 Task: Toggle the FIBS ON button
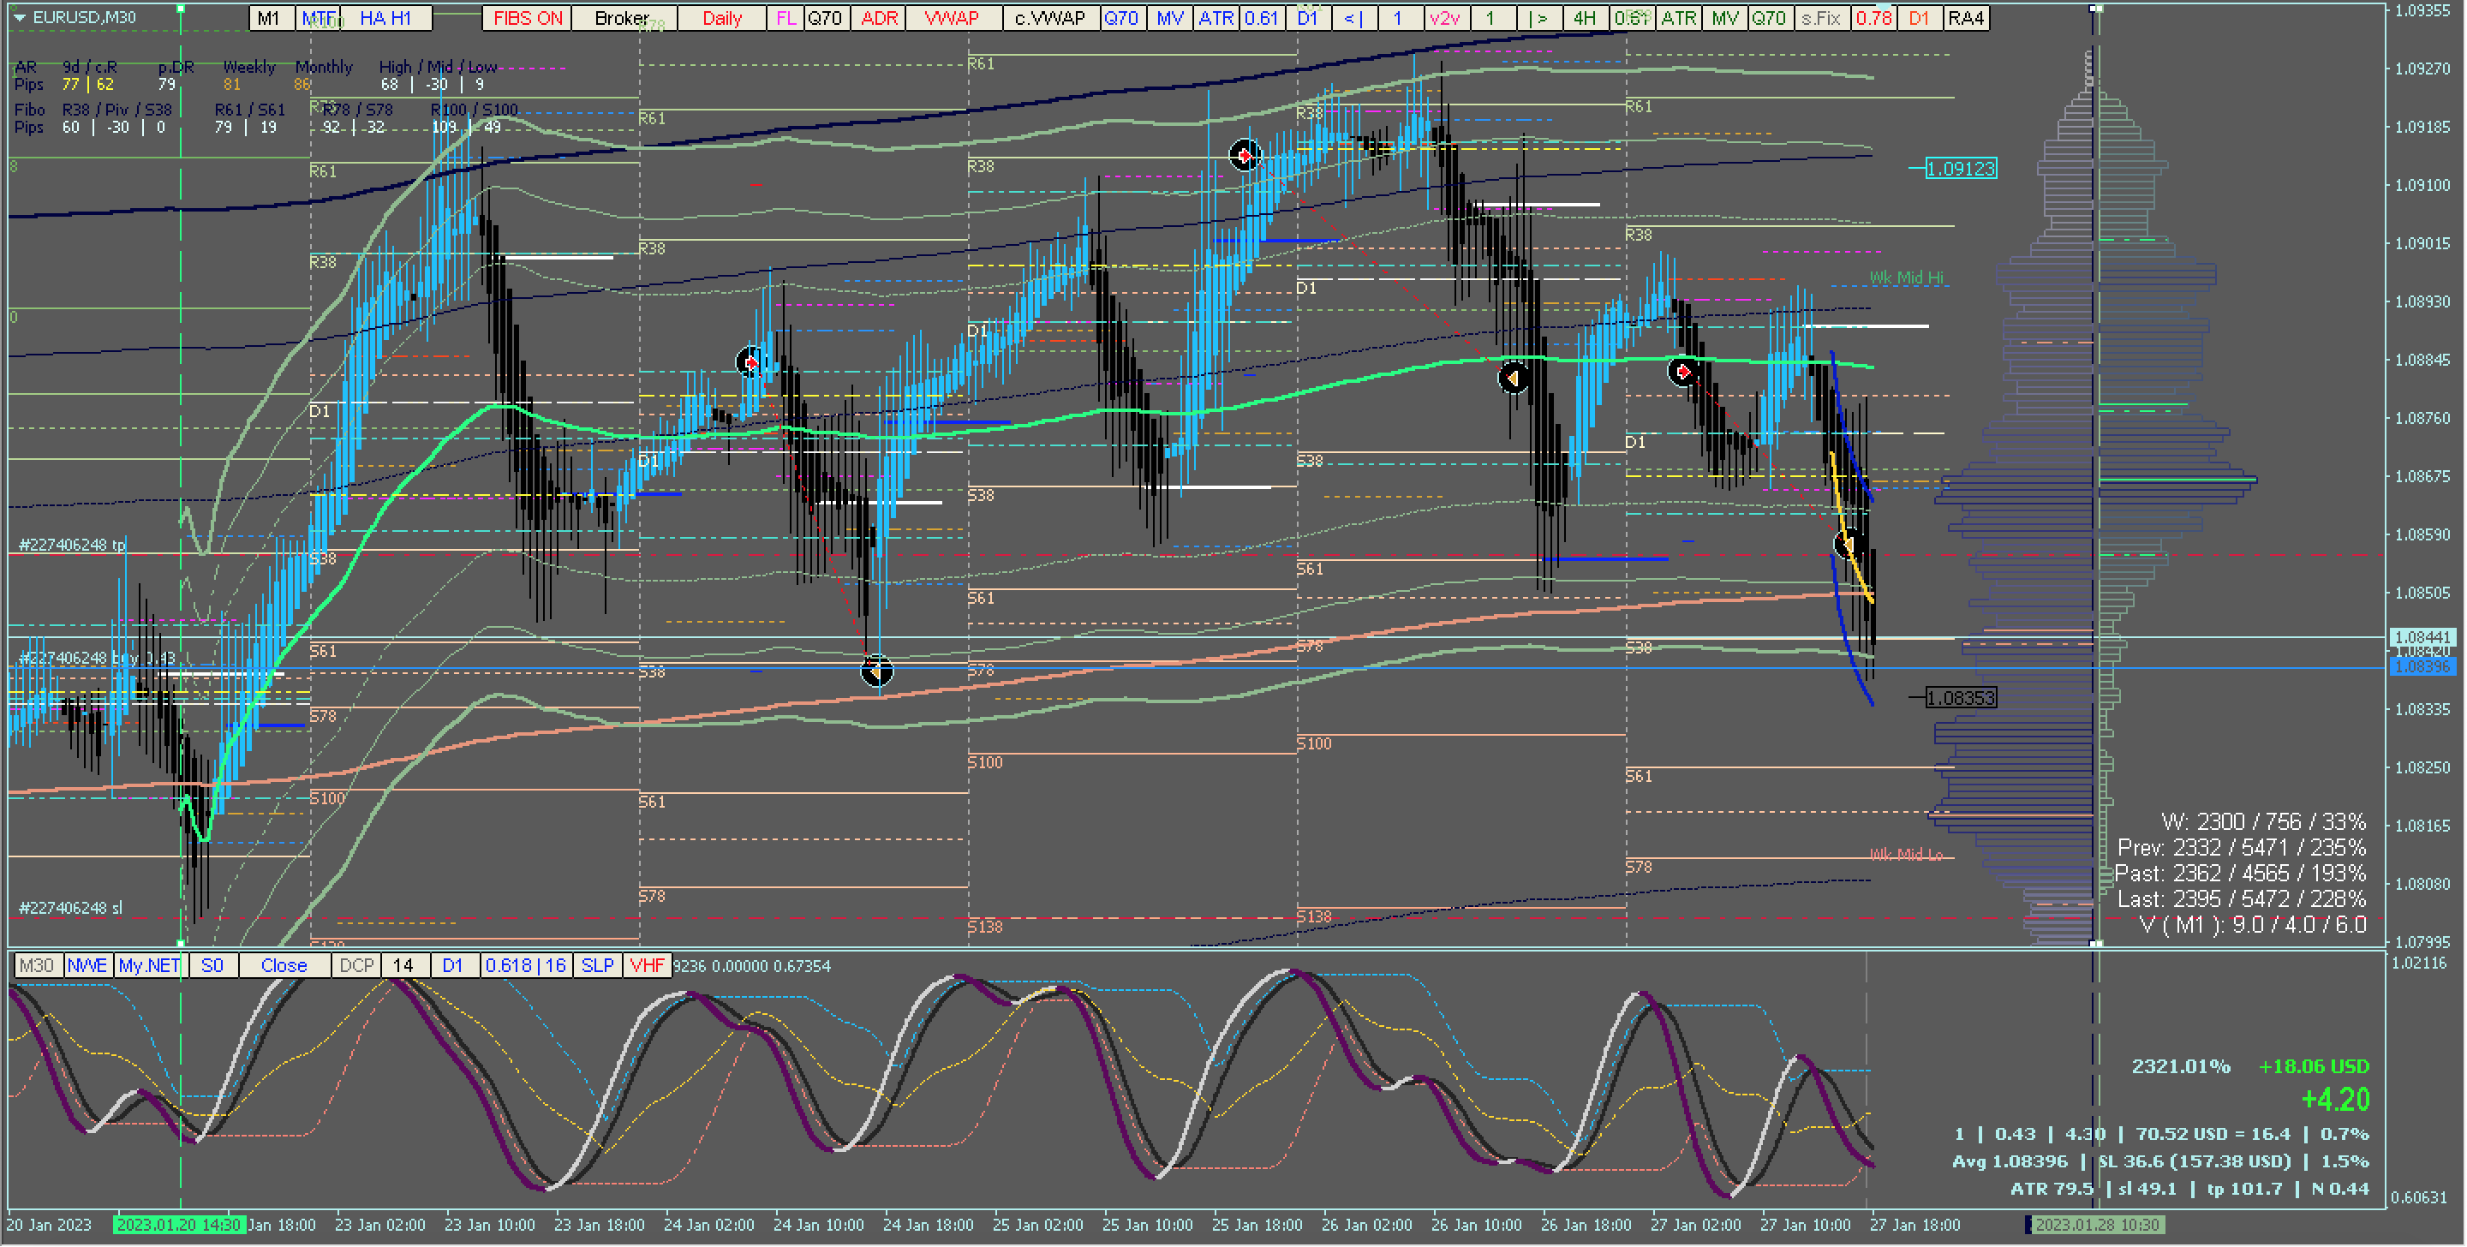coord(527,18)
